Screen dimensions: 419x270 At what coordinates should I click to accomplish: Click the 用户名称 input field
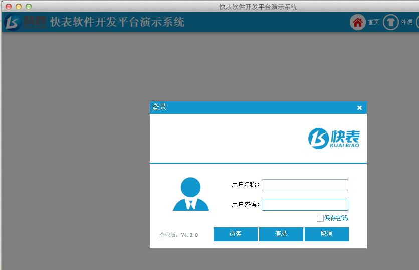[x=305, y=185]
